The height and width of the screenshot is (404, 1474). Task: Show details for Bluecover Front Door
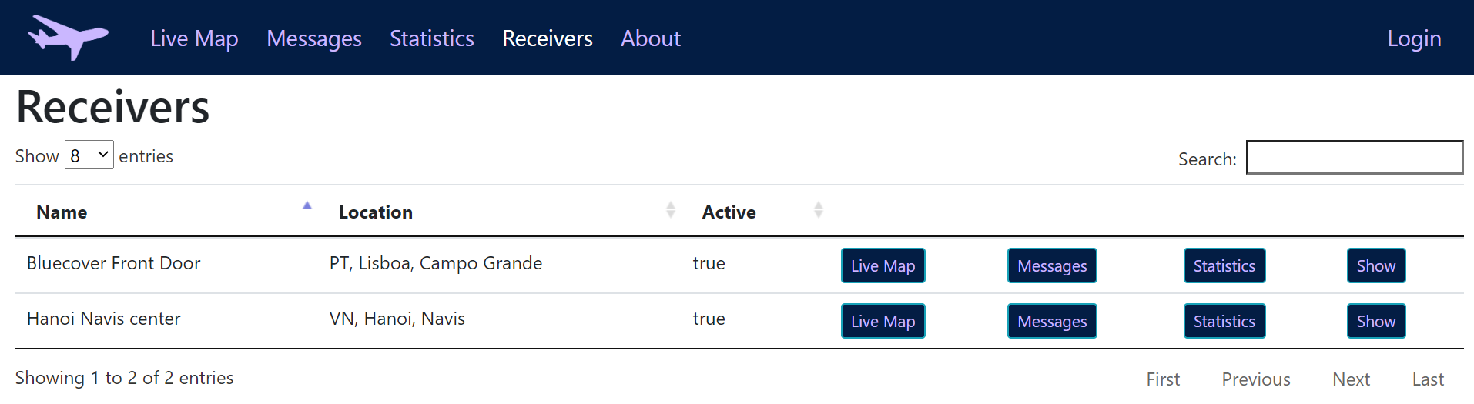coord(1375,265)
